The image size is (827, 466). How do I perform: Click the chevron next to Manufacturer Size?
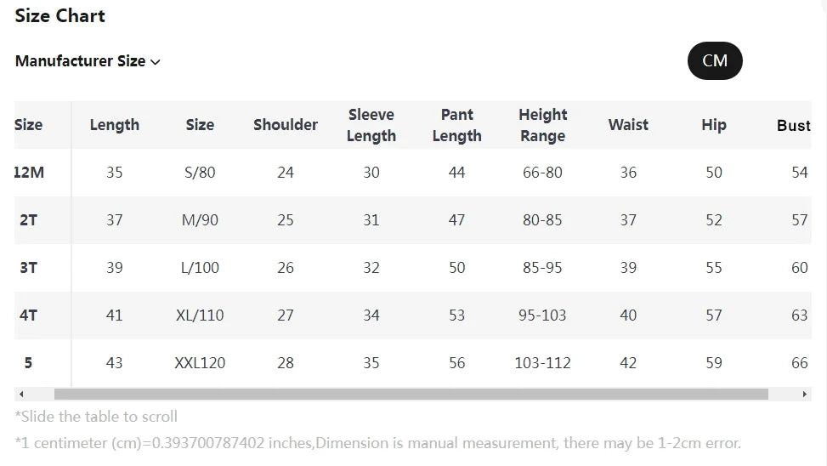tap(156, 62)
